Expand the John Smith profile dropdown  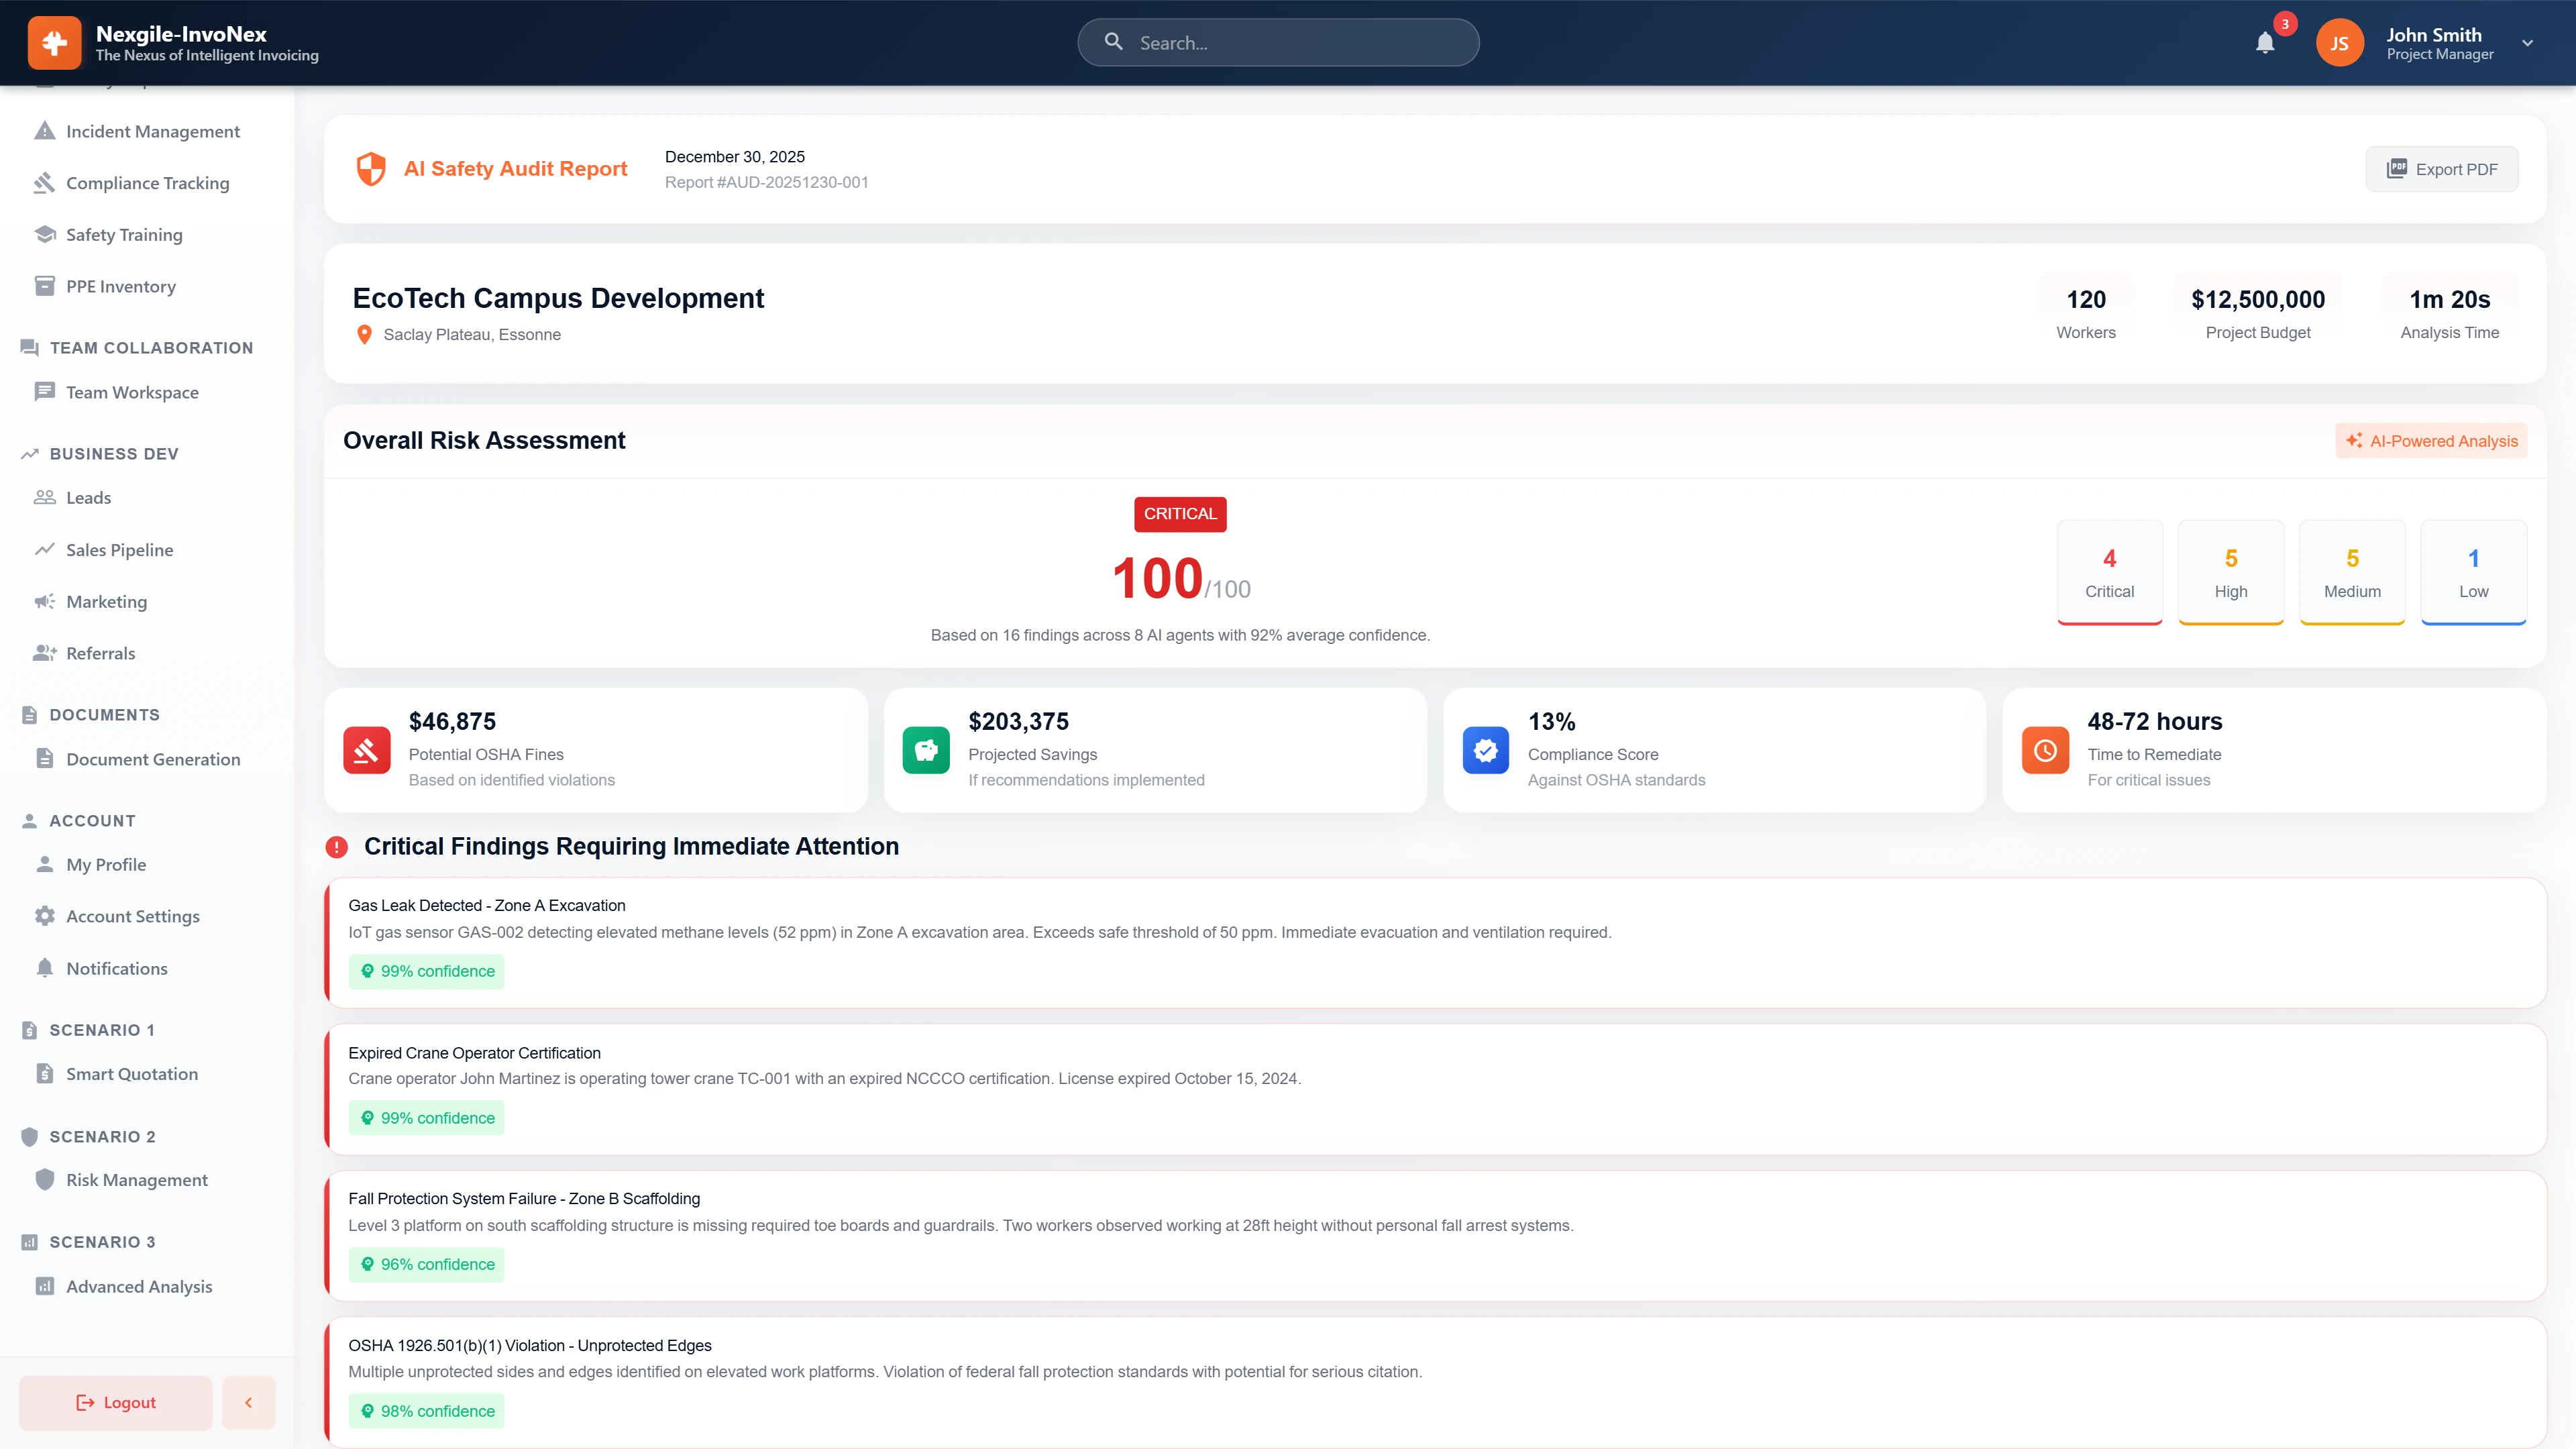2527,42
